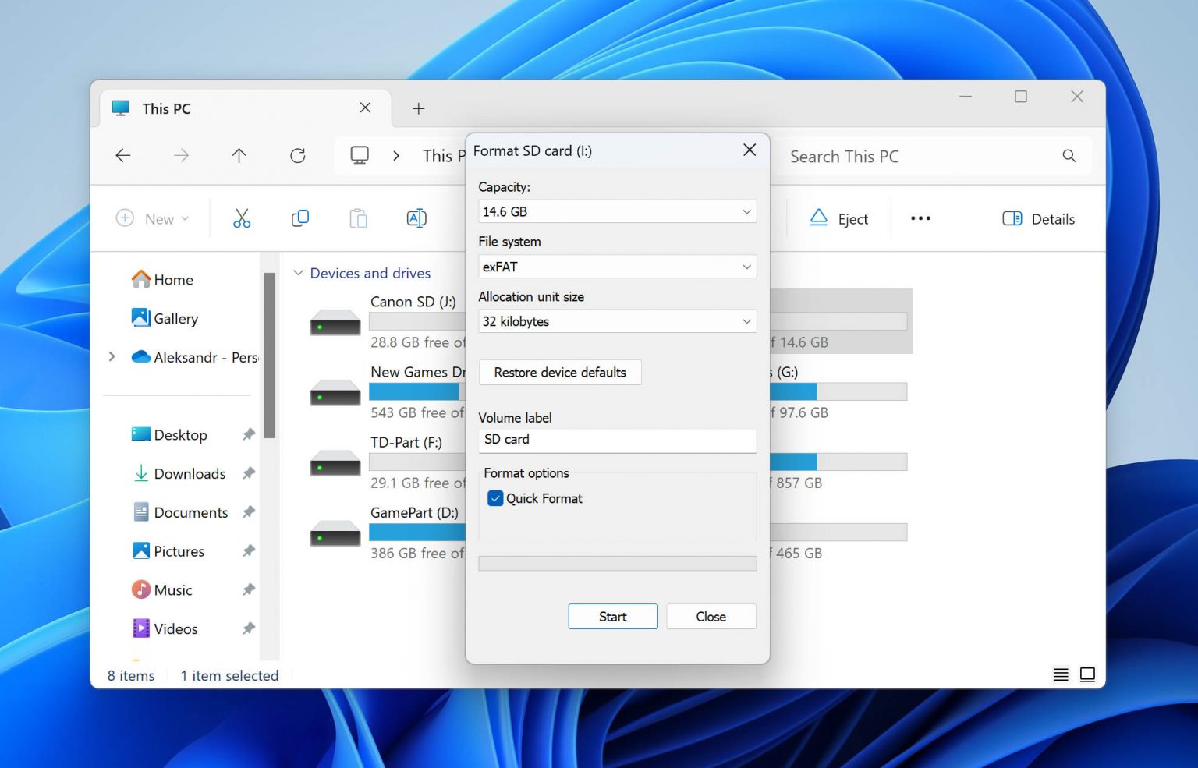Click the Copy icon in the toolbar
This screenshot has height=768, width=1198.
tap(299, 218)
